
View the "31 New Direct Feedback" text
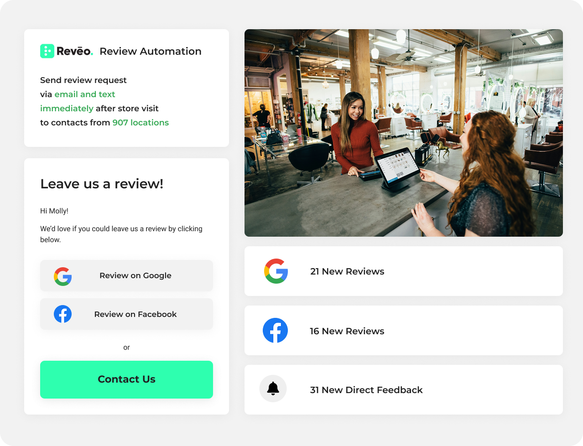[x=366, y=390]
